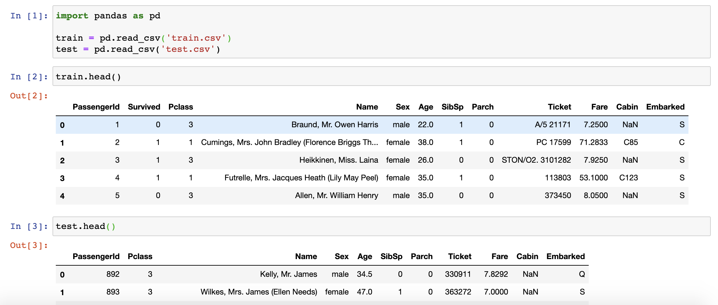The image size is (718, 305).
Task: Click Pclass header in test table
Action: [x=140, y=256]
